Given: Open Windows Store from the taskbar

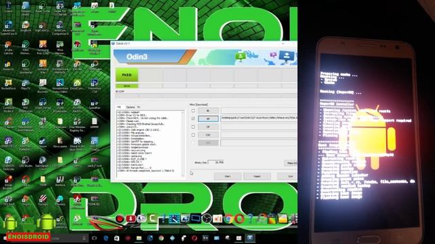Looking at the screenshot, I should click(x=117, y=238).
